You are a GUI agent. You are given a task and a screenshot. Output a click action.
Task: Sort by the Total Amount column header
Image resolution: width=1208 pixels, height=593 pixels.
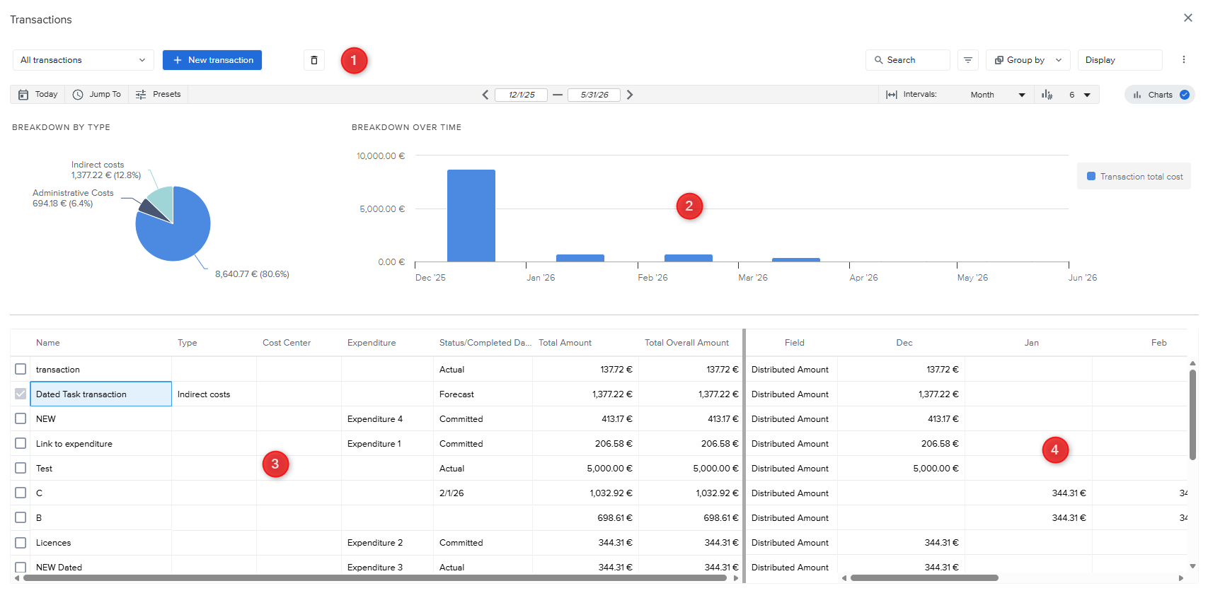pos(565,343)
